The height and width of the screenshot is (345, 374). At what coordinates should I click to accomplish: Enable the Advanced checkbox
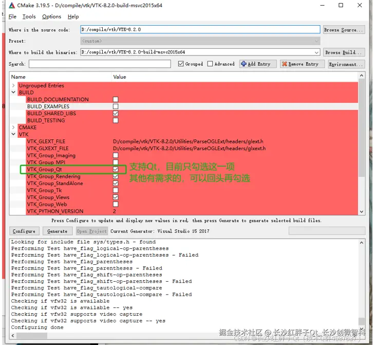pos(210,64)
